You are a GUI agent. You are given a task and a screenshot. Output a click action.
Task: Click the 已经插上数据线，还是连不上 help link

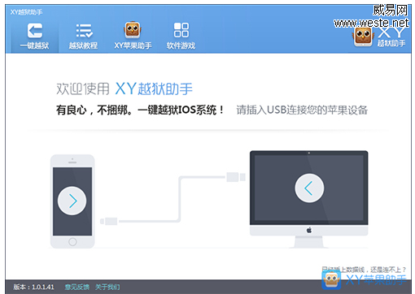[x=364, y=270]
